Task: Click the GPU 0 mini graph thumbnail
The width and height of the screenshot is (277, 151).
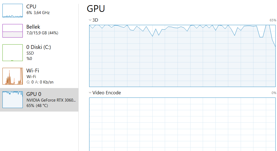Action: point(12,99)
